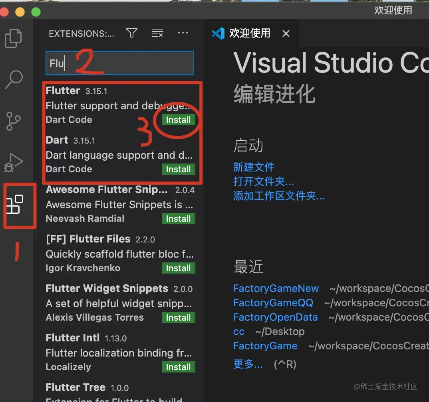Click the 打开文件夹... link
This screenshot has width=429, height=402.
(x=264, y=181)
